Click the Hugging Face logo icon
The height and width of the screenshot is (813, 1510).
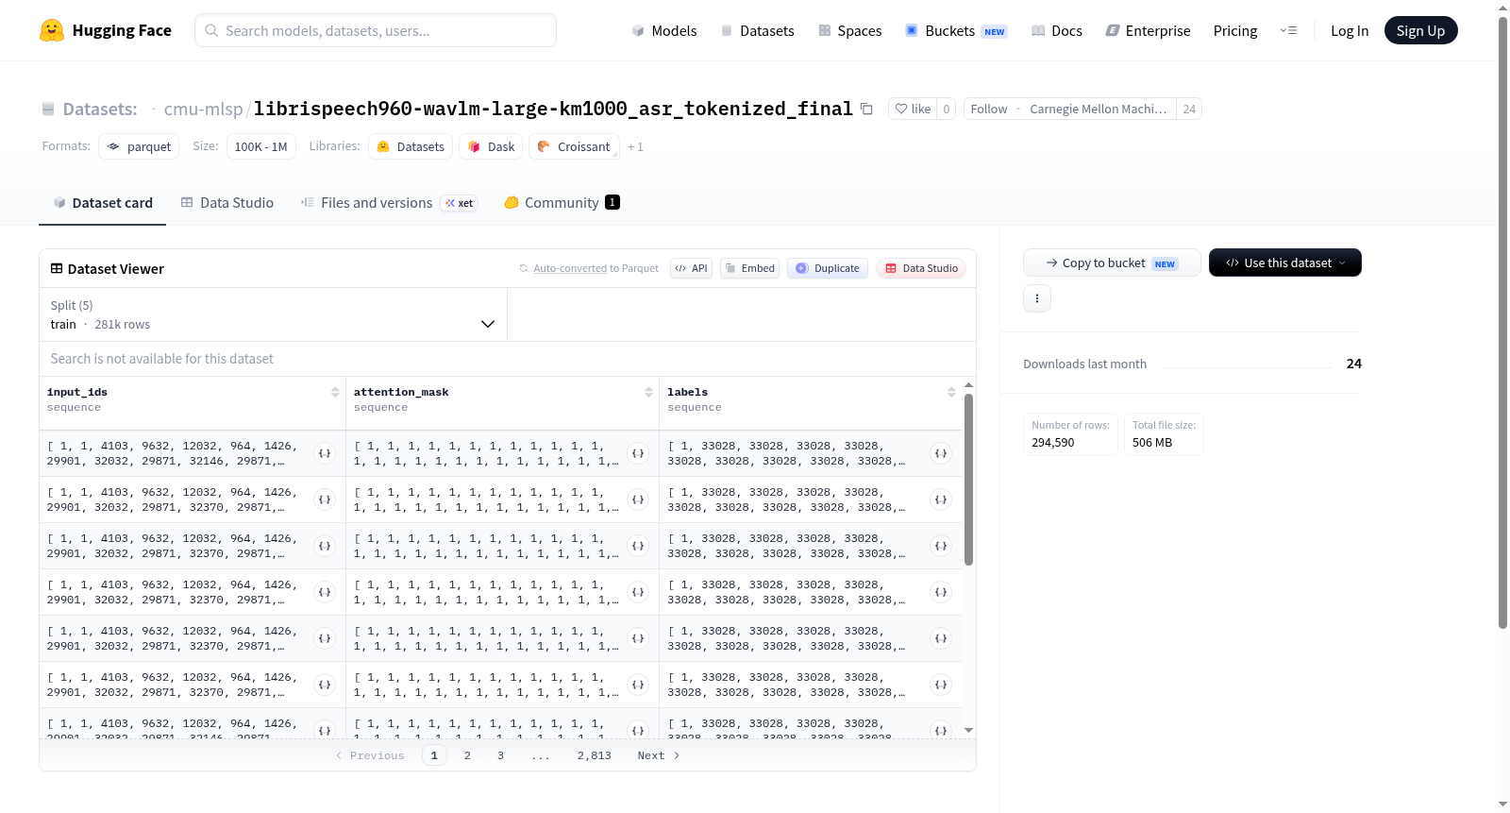click(x=52, y=30)
